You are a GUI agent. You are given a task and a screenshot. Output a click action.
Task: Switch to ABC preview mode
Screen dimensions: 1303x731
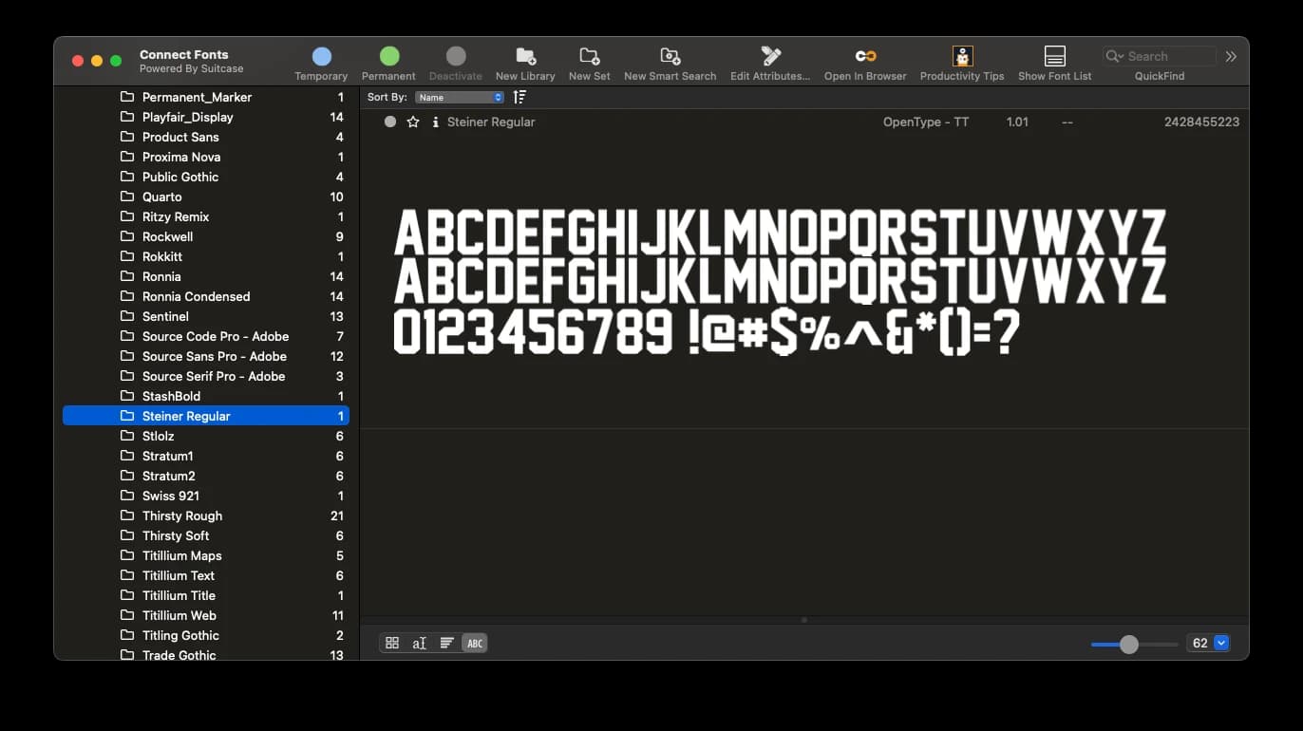click(475, 644)
